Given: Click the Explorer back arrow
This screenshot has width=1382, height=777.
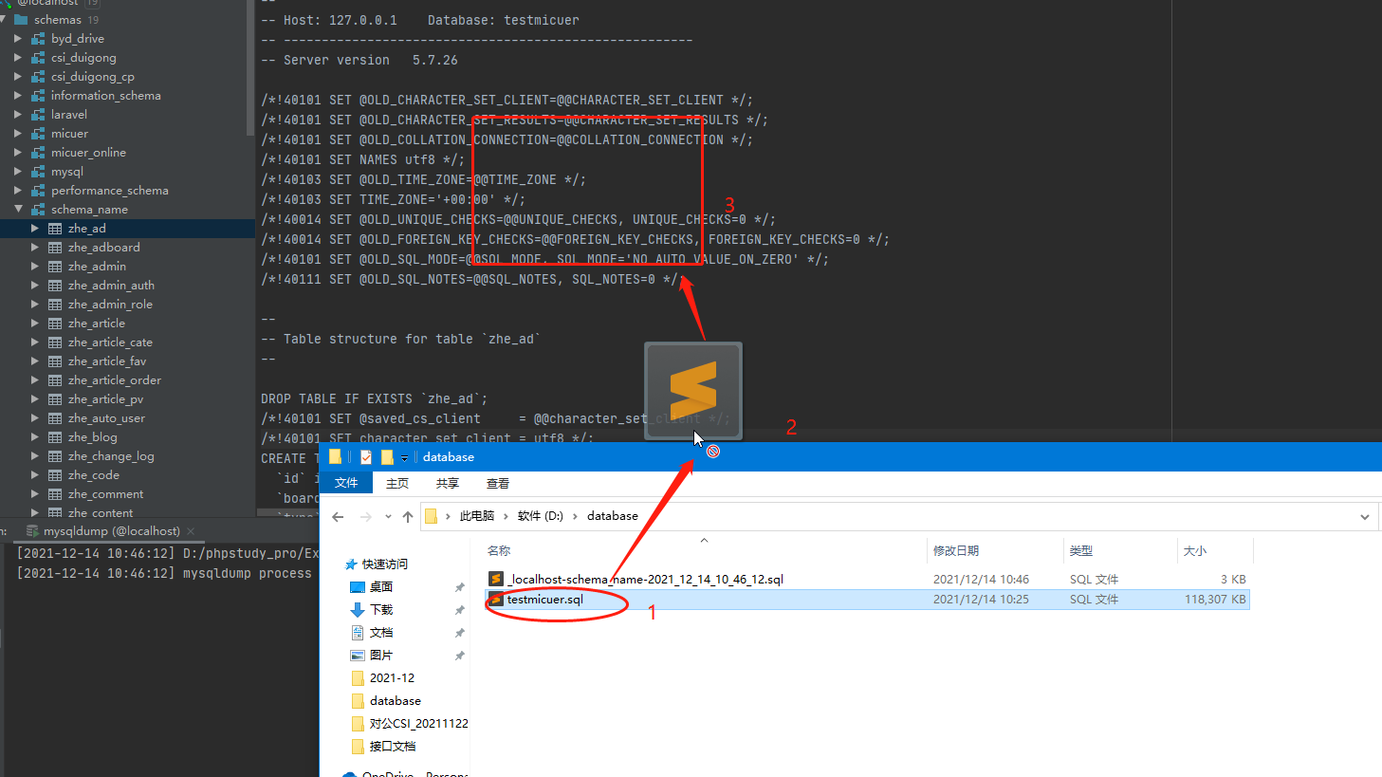Looking at the screenshot, I should (x=338, y=517).
